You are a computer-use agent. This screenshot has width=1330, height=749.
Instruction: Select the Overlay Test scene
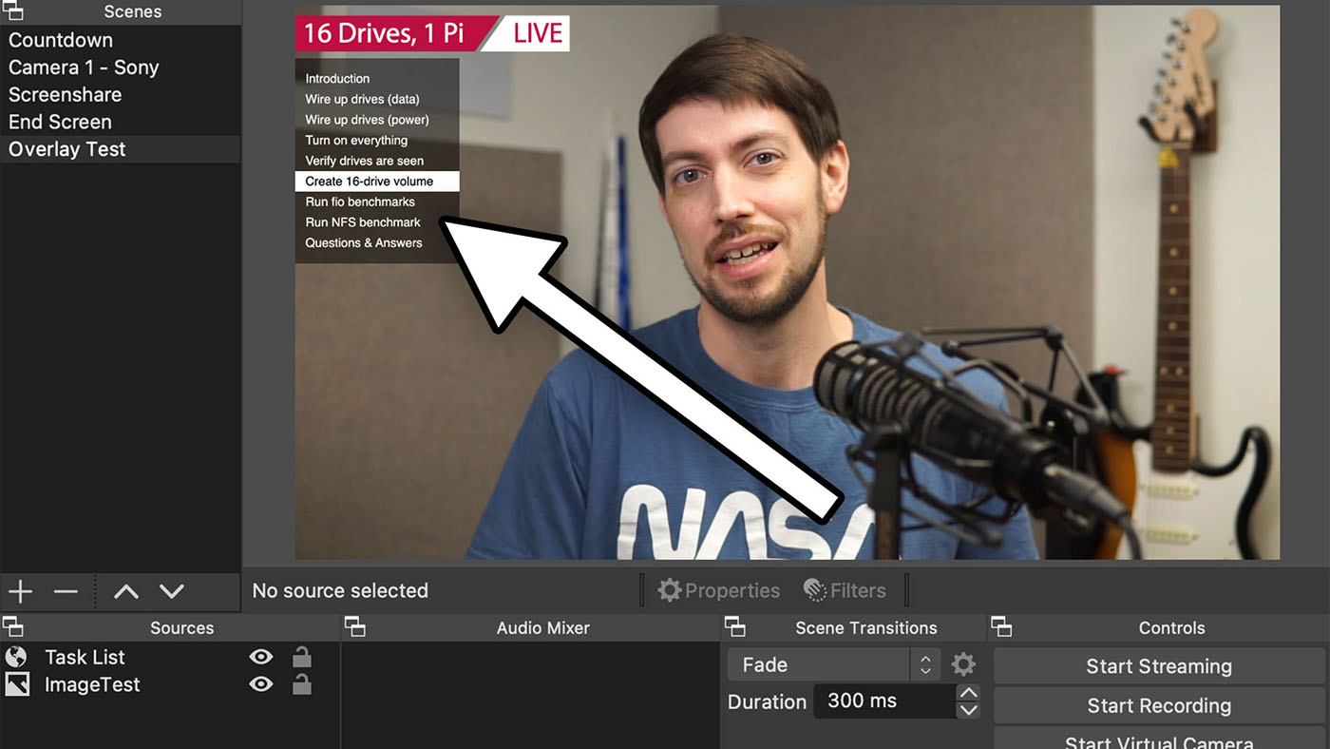click(x=121, y=149)
